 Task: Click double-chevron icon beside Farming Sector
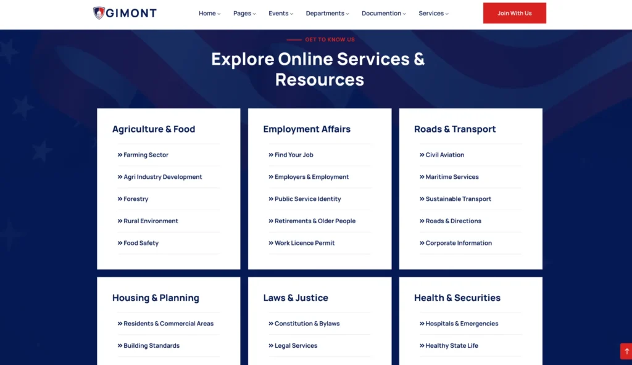point(120,155)
